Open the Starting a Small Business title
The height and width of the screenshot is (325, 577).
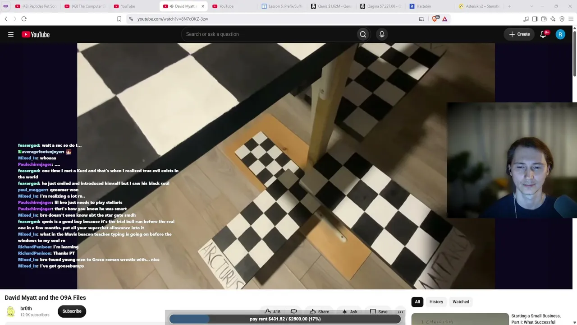[x=536, y=319]
